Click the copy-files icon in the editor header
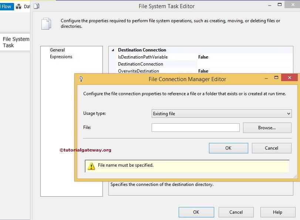This screenshot has height=220, width=300. [46, 23]
